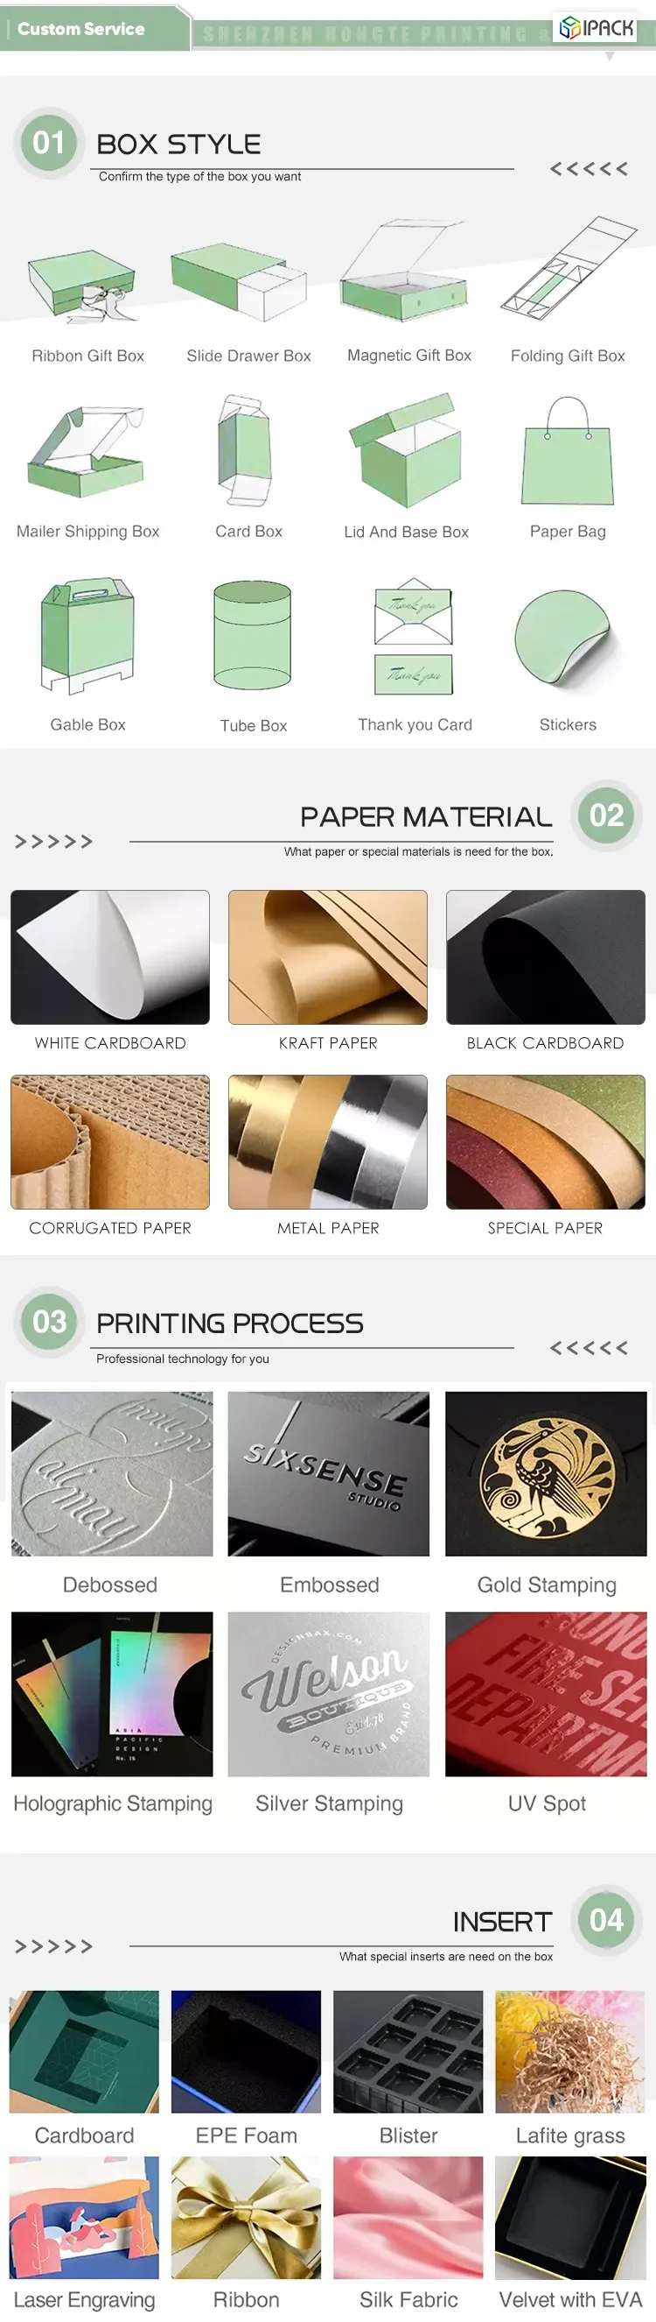Screen dimensions: 656x2322
Task: Click the Mailer Shipping Box icon
Action: [x=86, y=450]
